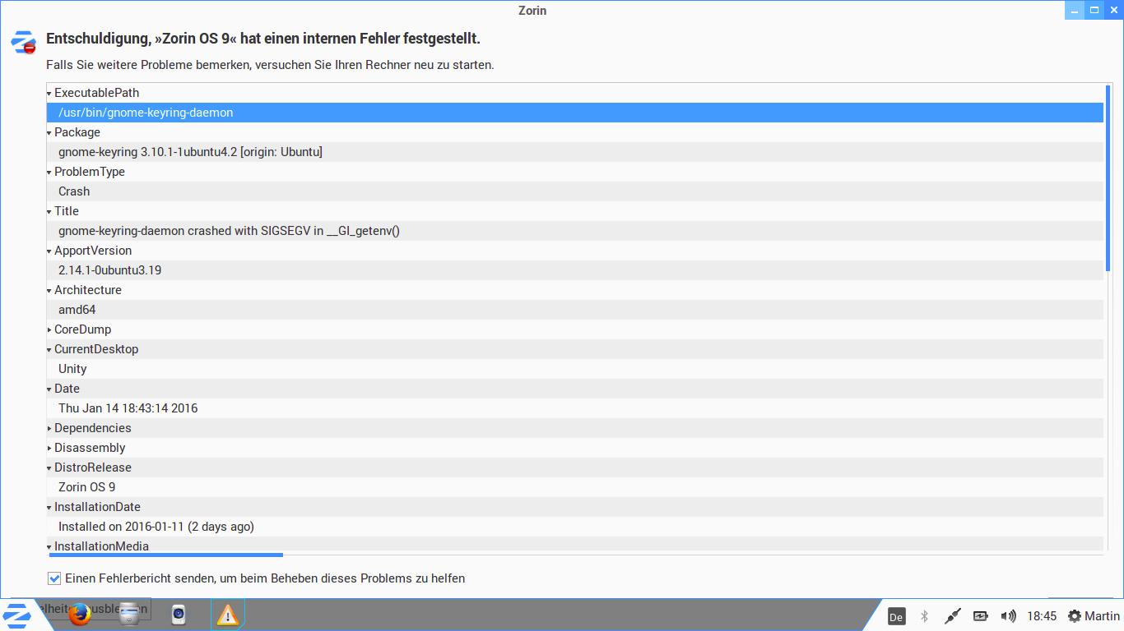The height and width of the screenshot is (631, 1124).
Task: Open the volume speaker icon
Action: tap(1008, 616)
